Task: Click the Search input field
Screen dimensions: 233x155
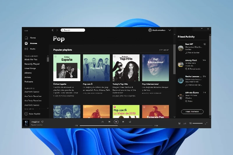Action: (x=73, y=30)
